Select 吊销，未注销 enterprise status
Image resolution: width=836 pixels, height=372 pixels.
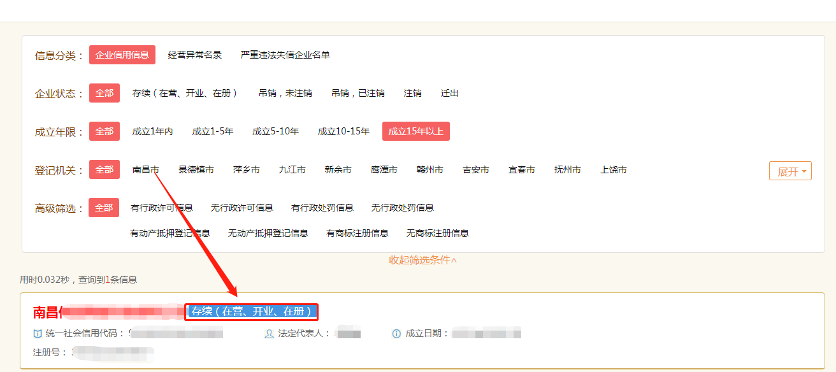[285, 93]
